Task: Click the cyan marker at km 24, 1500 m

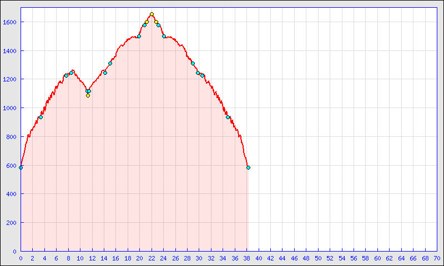Action: (x=164, y=36)
